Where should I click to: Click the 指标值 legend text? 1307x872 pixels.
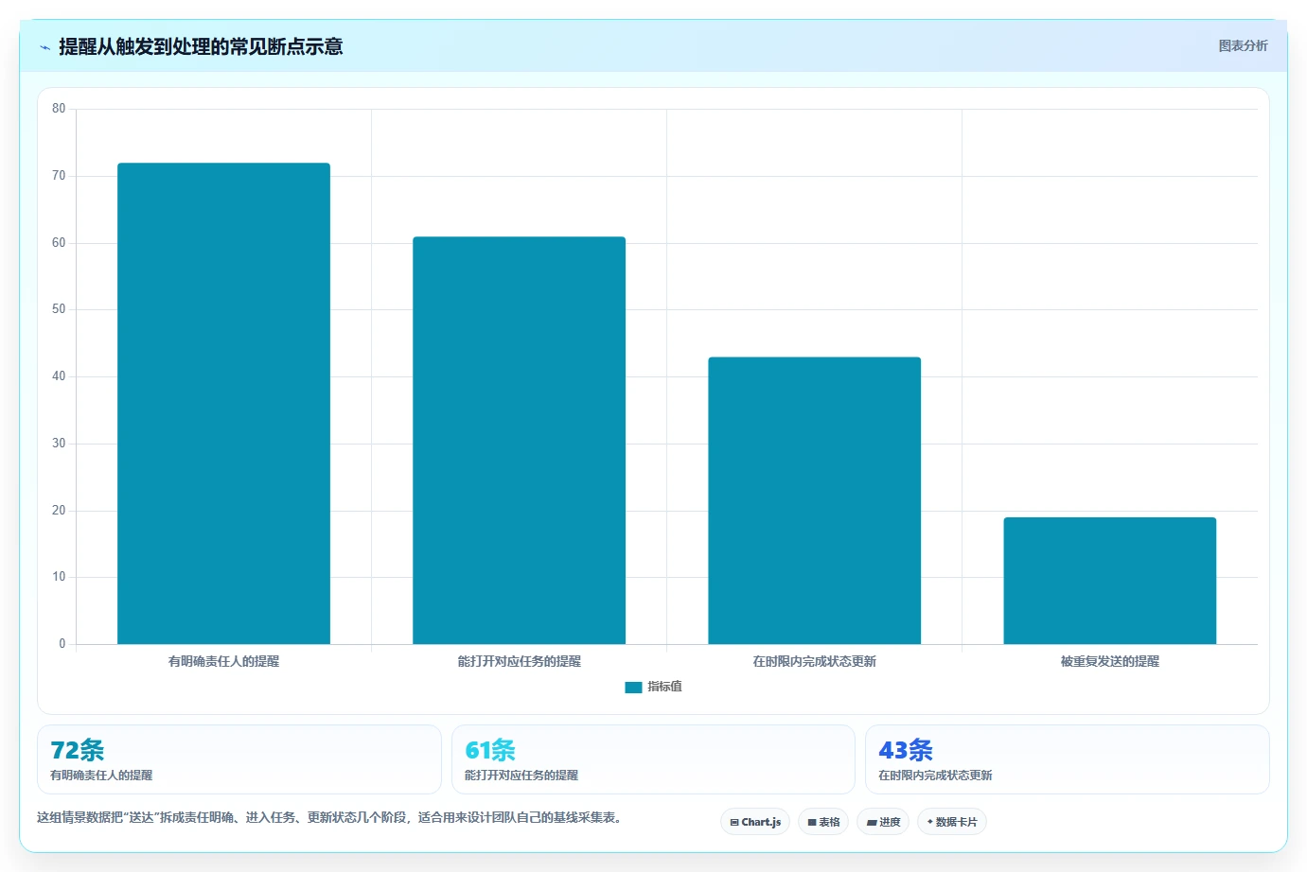point(664,687)
